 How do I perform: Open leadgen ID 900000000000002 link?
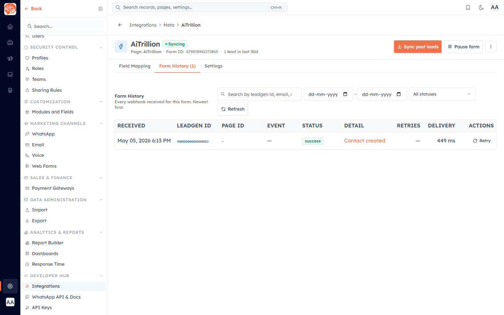193,142
